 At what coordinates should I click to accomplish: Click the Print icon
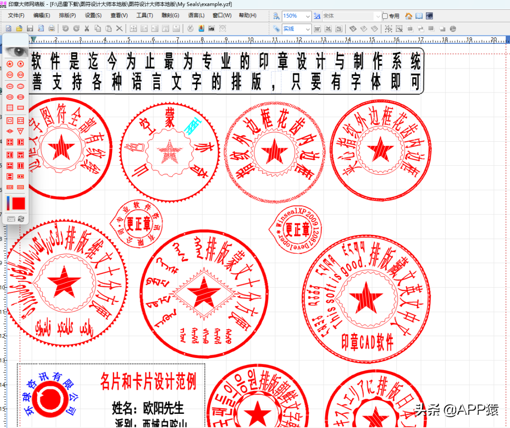tap(51, 29)
